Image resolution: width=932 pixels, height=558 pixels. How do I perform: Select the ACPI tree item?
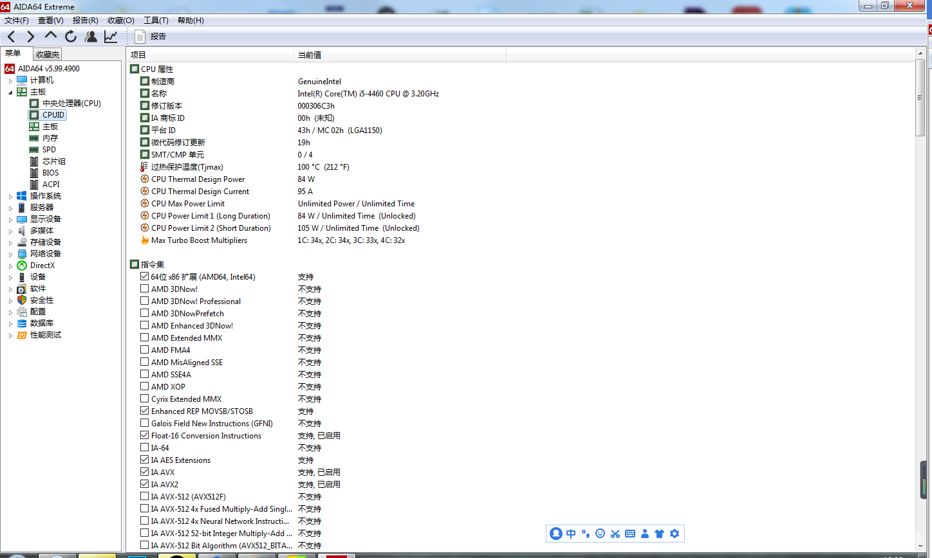point(51,184)
